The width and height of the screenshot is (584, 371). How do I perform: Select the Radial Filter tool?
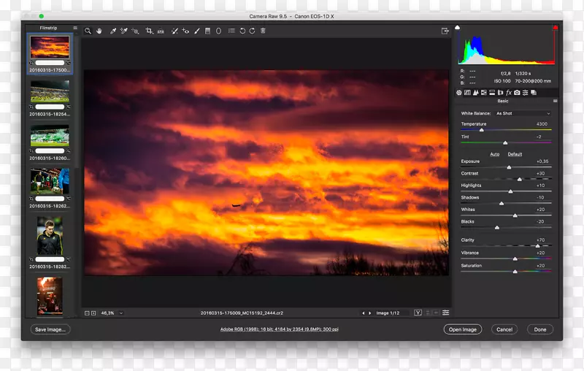tap(218, 31)
